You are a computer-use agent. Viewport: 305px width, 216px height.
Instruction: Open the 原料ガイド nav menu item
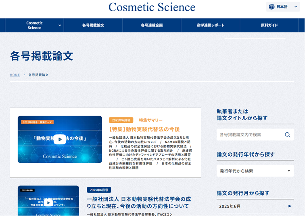269,25
